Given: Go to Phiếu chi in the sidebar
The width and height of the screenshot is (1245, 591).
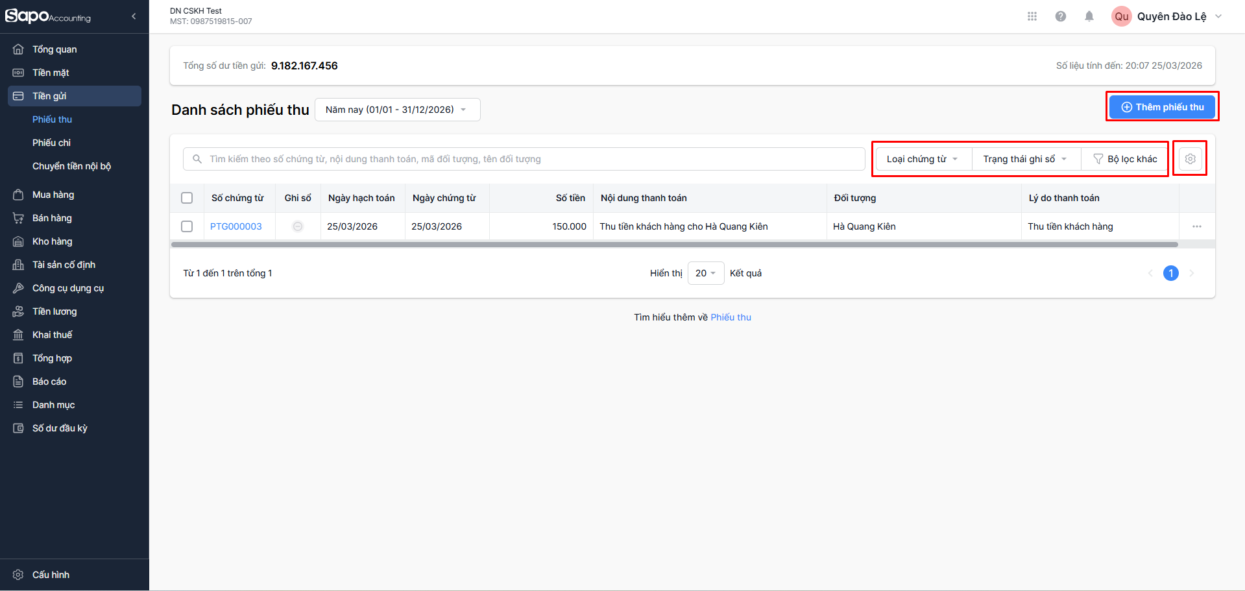Looking at the screenshot, I should (x=51, y=143).
